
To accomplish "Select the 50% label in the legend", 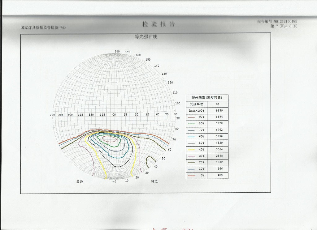I will (x=201, y=143).
